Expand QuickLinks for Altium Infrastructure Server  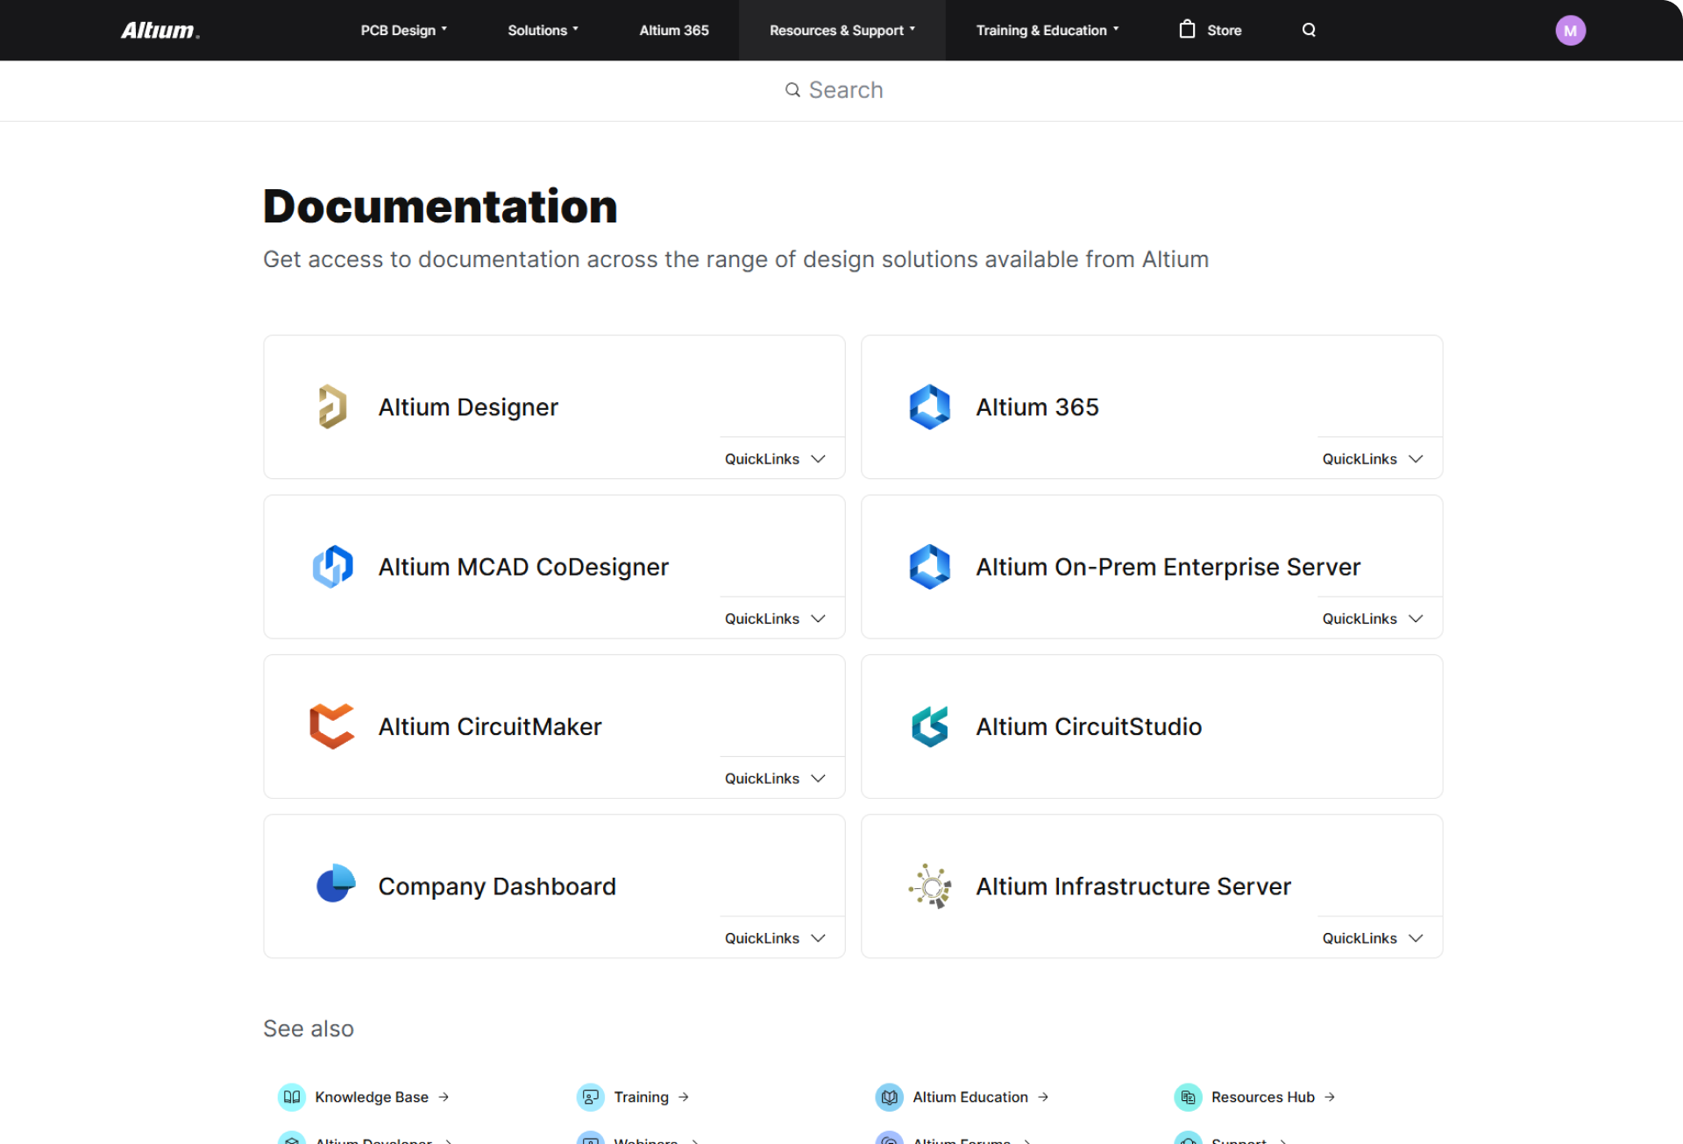(x=1372, y=938)
